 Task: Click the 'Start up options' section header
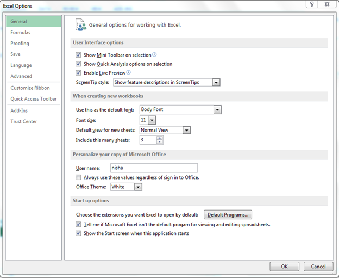pyautogui.click(x=91, y=201)
